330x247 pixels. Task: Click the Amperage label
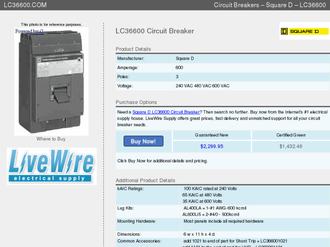click(x=128, y=68)
